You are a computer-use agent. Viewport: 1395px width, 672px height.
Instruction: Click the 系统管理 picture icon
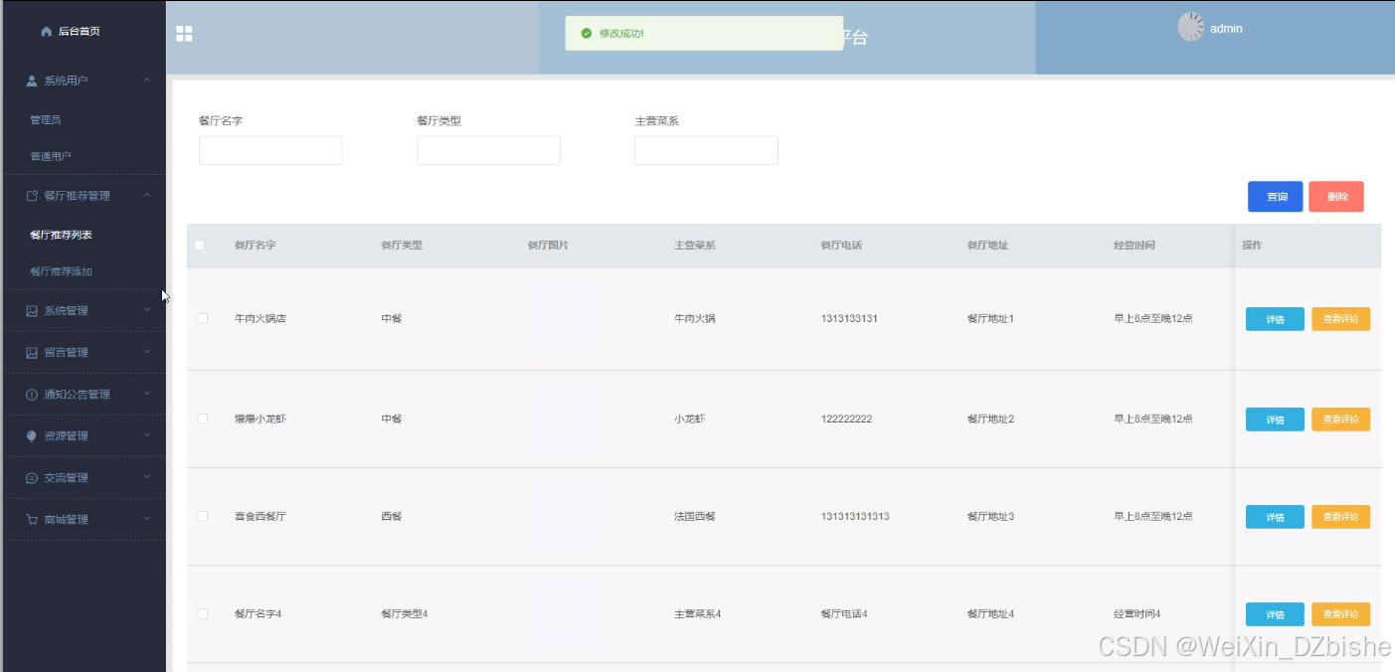tap(32, 311)
